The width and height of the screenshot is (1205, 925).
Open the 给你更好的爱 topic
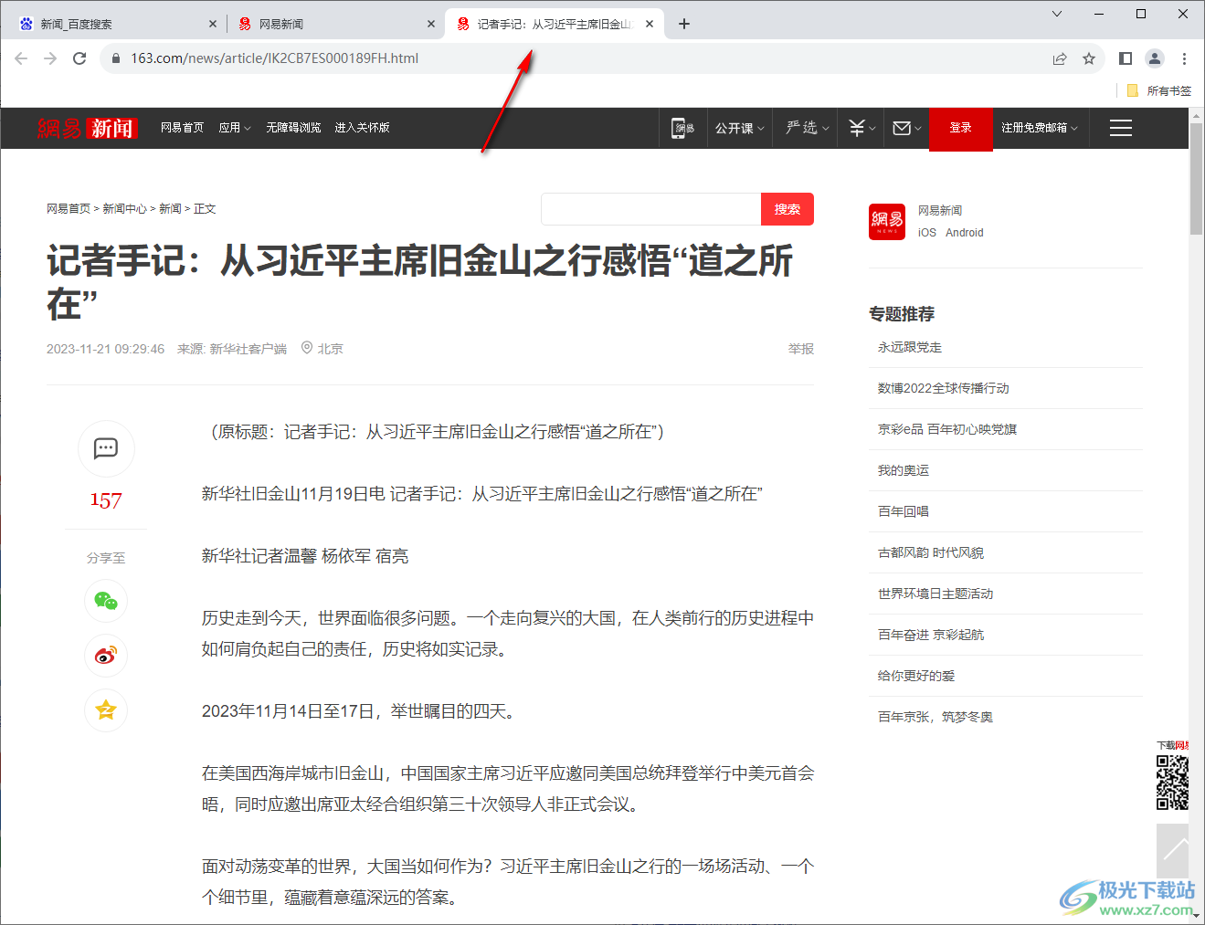pyautogui.click(x=916, y=676)
